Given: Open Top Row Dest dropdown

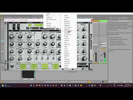Looking at the screenshot, I should tap(23, 66).
